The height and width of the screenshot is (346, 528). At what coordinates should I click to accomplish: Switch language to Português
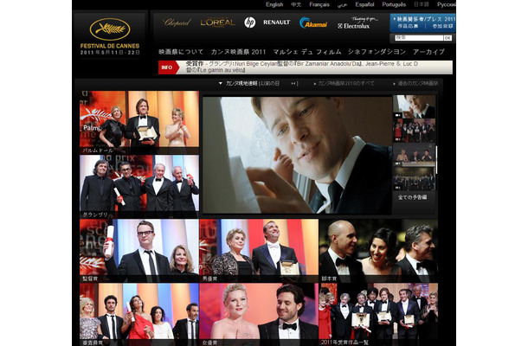pos(394,4)
